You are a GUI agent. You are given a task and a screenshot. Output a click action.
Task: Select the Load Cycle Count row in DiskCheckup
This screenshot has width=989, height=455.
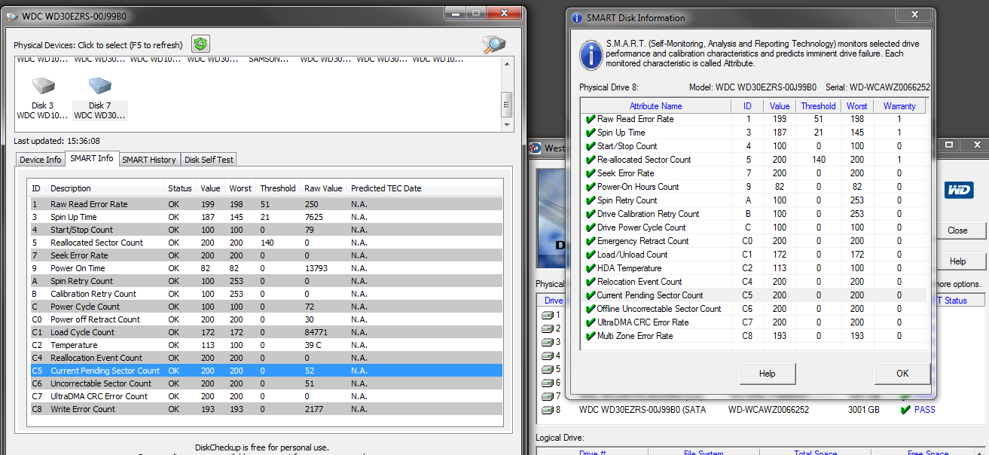tap(266, 332)
